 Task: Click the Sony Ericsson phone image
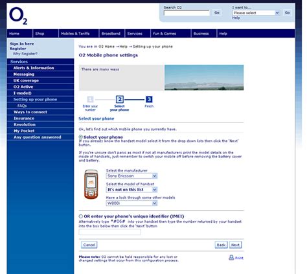coord(91,184)
